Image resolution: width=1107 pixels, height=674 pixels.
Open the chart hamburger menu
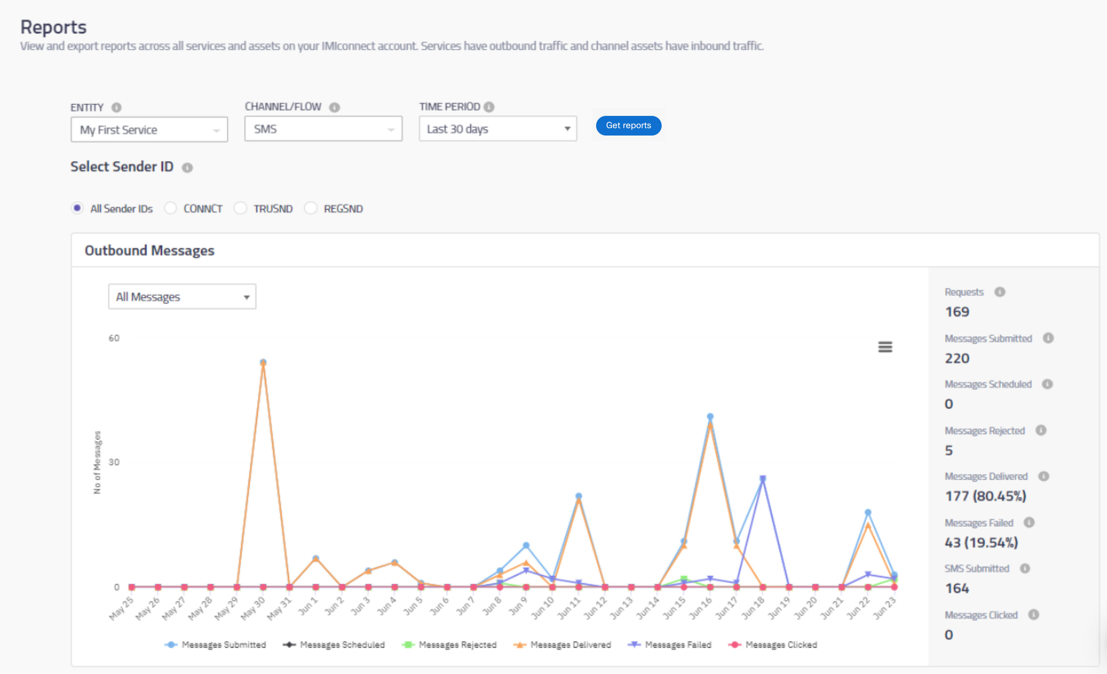point(885,347)
